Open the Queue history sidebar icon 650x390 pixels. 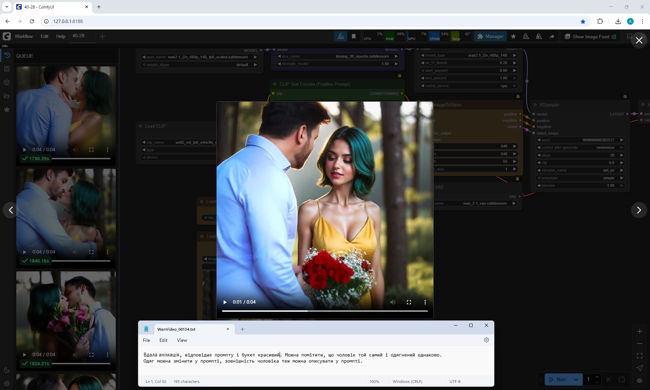(x=7, y=55)
